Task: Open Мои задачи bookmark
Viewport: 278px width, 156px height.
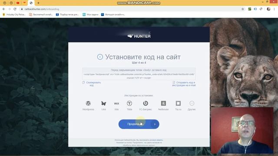Action: point(90,15)
